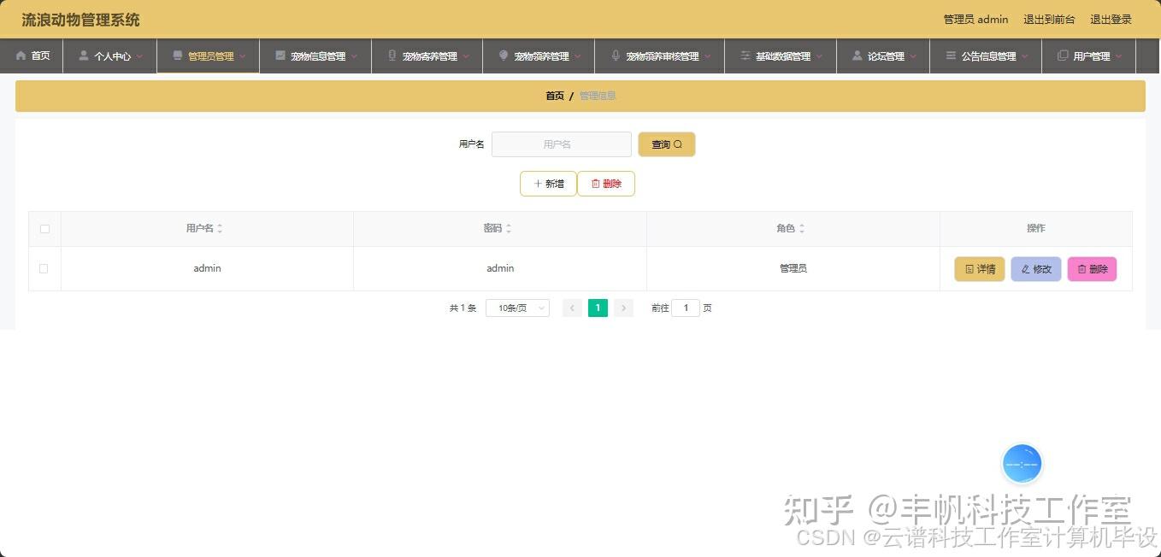The image size is (1161, 557).
Task: Click the admin cell under the 密码 column
Action: tap(500, 268)
